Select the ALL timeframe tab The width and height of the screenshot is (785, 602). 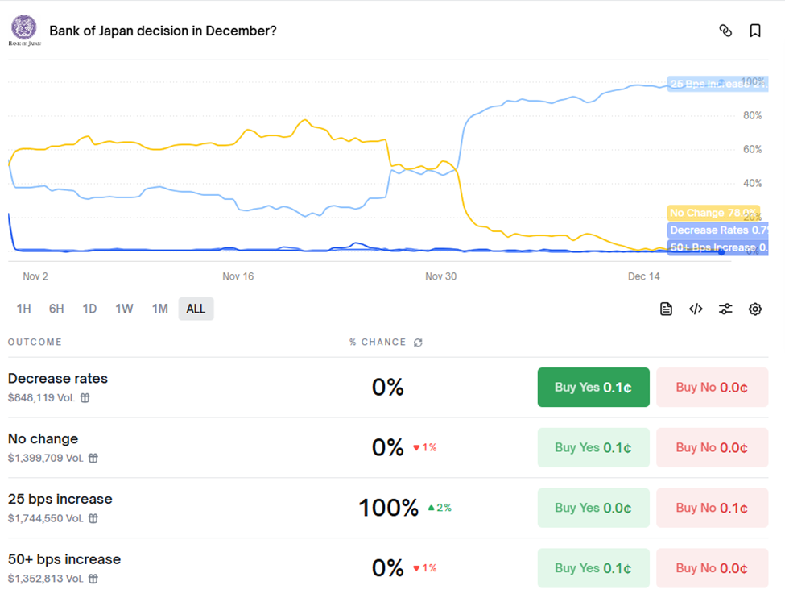click(x=195, y=309)
